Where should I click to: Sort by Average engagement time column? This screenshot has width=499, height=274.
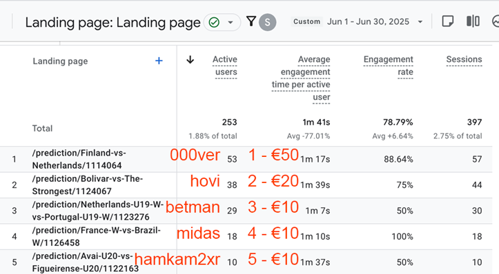tap(301, 78)
